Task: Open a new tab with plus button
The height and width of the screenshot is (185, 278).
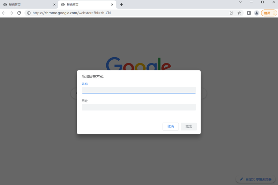Action: coord(121,5)
